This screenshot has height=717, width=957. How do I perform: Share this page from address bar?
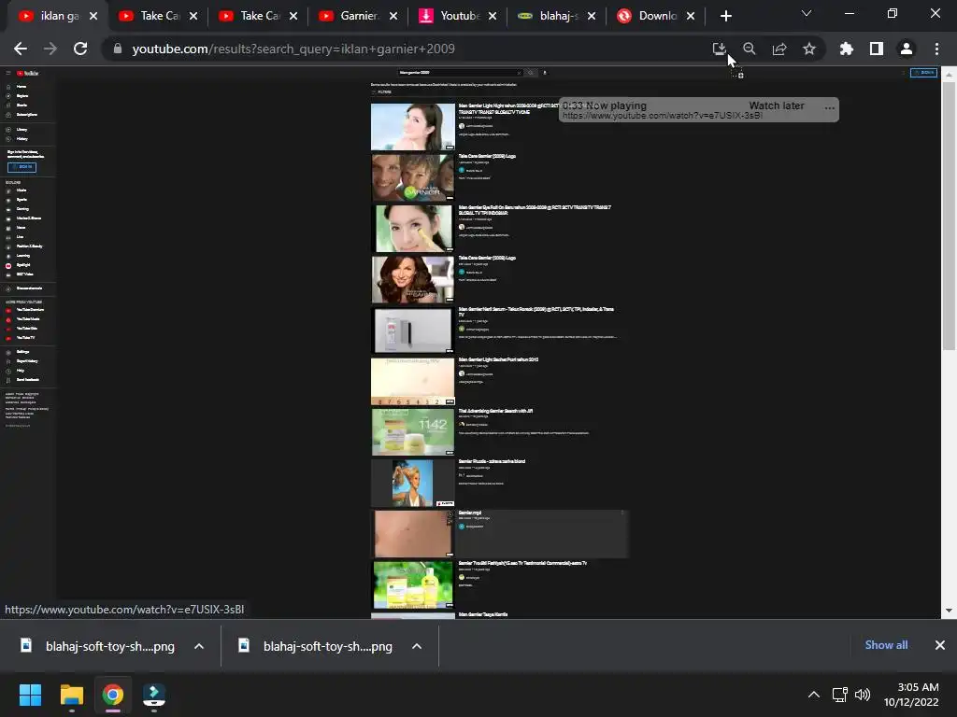(779, 49)
